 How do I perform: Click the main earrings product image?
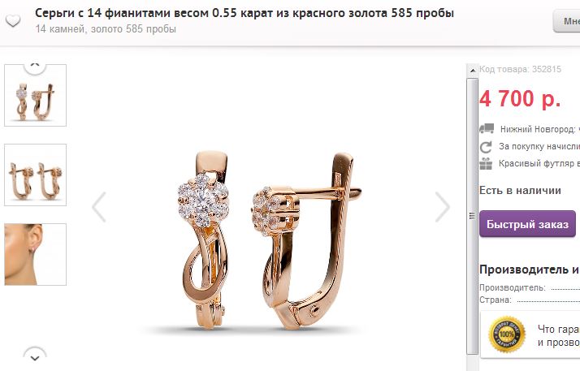tap(269, 240)
